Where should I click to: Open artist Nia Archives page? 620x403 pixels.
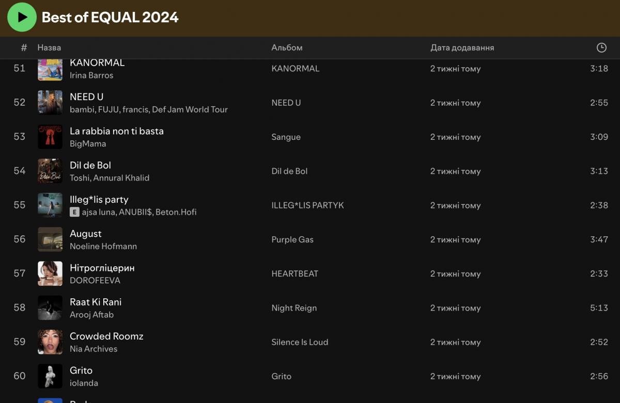click(94, 349)
